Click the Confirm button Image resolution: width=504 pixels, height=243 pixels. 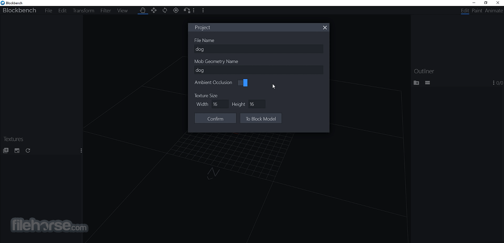215,118
